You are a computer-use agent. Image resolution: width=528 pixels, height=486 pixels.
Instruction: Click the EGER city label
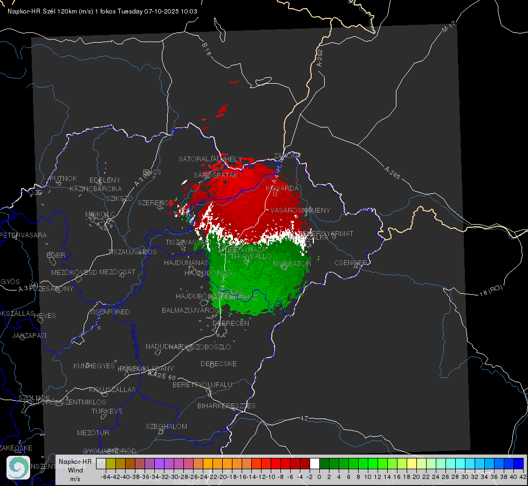56,255
